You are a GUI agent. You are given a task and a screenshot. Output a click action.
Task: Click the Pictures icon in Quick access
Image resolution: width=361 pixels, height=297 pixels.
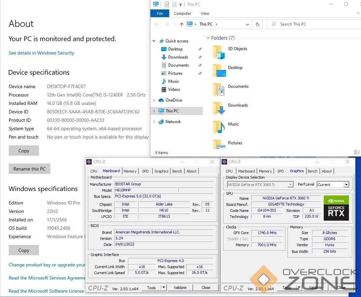coord(164,73)
